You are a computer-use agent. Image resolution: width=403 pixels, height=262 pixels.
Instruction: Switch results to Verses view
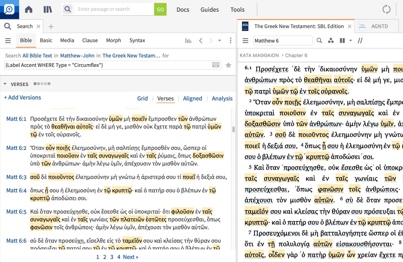click(165, 98)
